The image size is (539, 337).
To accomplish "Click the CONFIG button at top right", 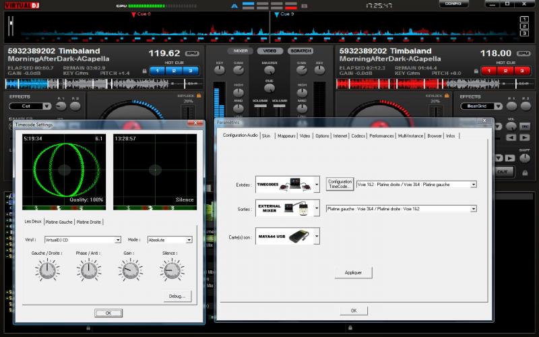I will pos(453,4).
